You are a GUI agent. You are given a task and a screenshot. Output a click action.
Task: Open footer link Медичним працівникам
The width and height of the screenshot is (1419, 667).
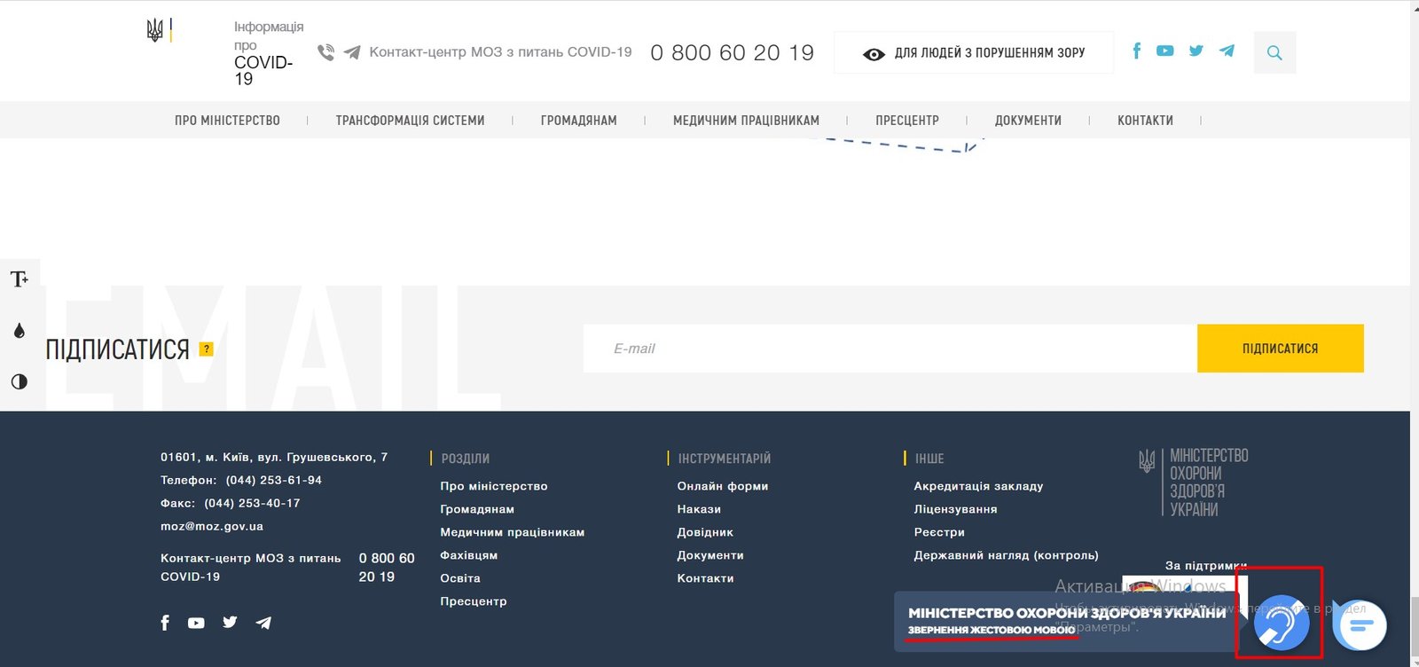tap(512, 532)
